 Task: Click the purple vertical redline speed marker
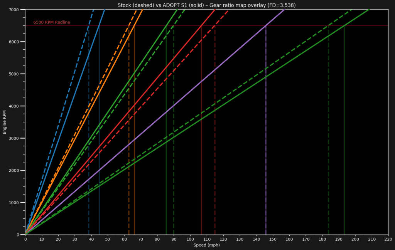click(x=266, y=154)
